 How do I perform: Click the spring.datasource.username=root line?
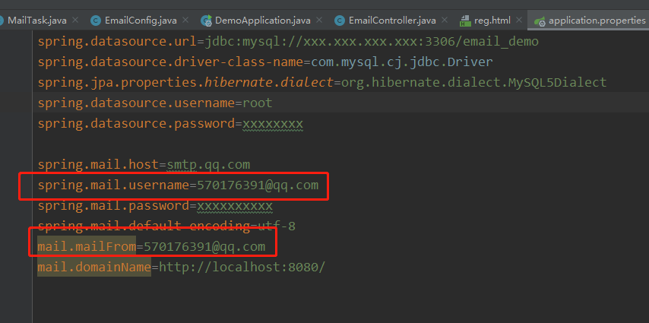[x=155, y=103]
